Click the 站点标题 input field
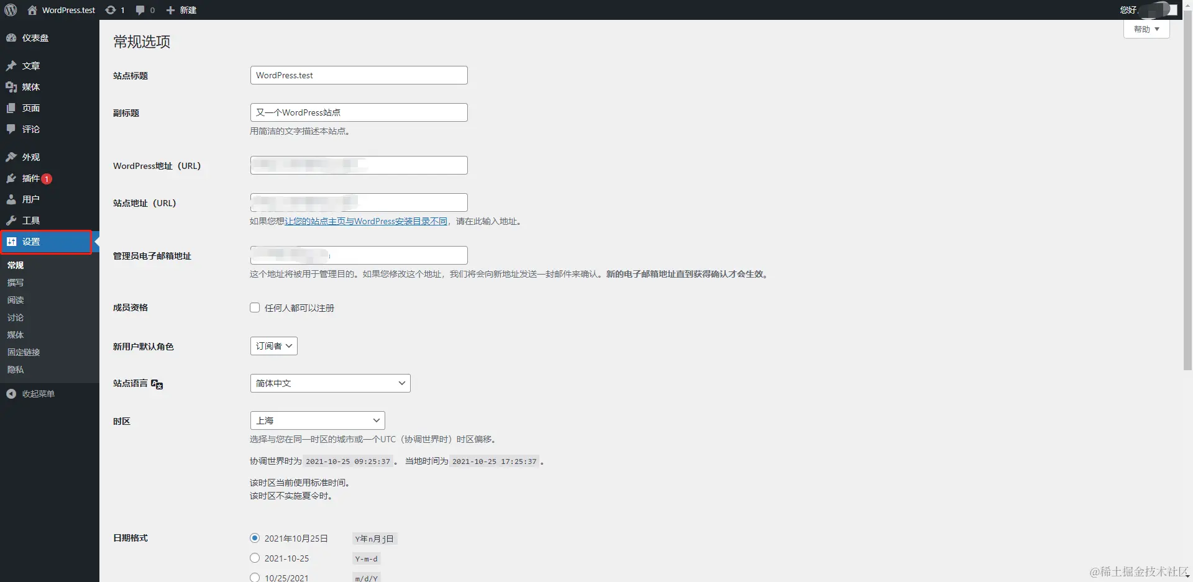 (x=359, y=75)
